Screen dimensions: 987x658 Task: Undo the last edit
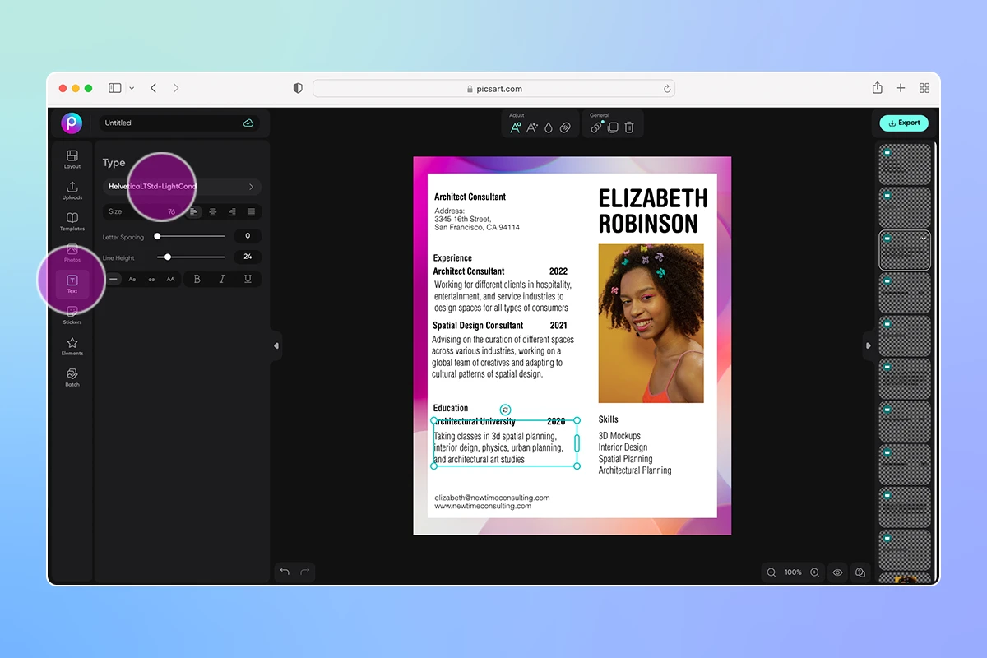(284, 571)
